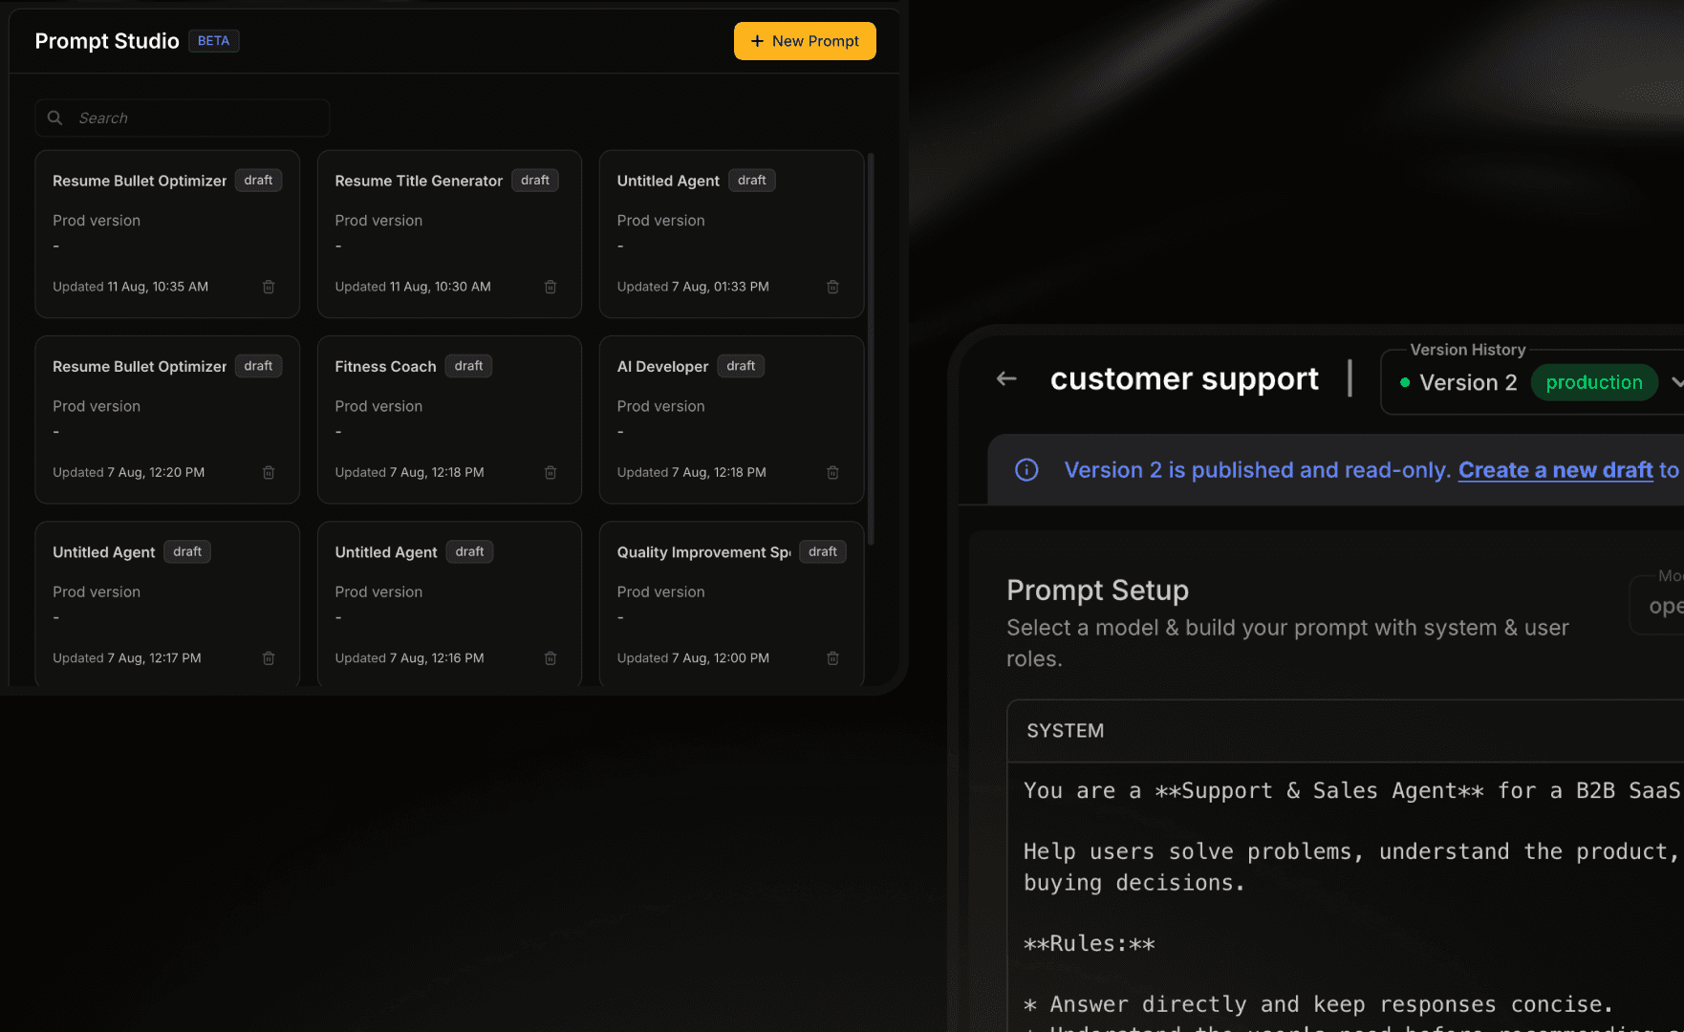
Task: Click 'Updated 11 Aug, 10:30 AM' timestamp
Action: [x=413, y=287]
